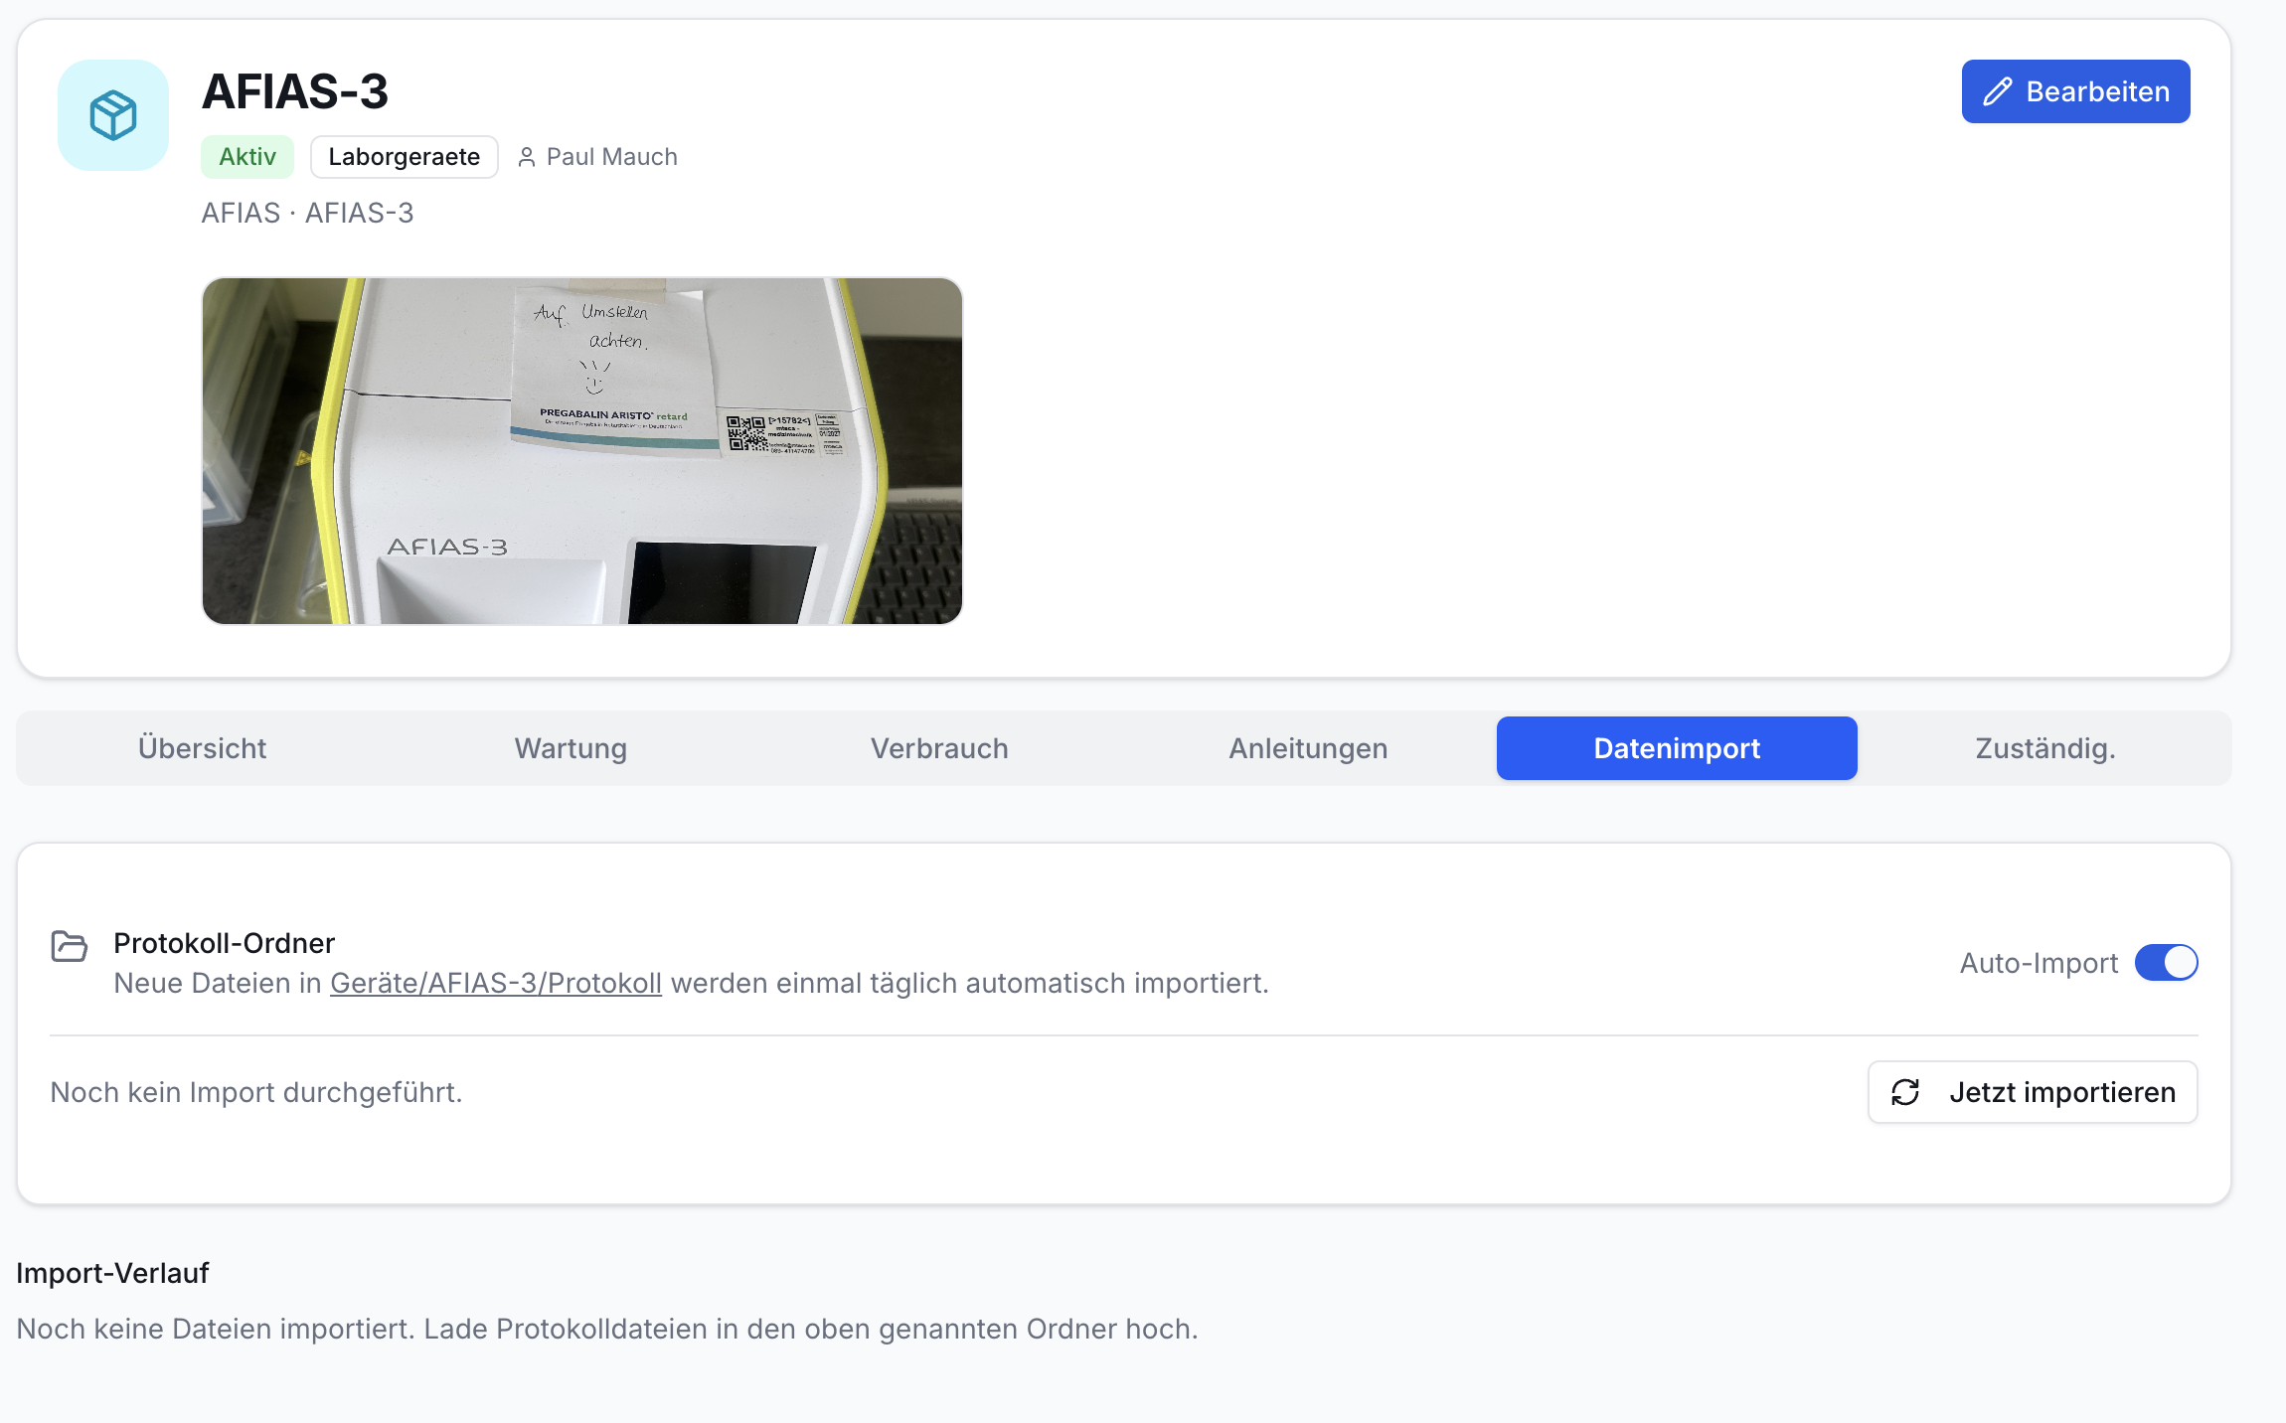Select the Verbrauch tab
Screen dimensions: 2286x1423
939,748
